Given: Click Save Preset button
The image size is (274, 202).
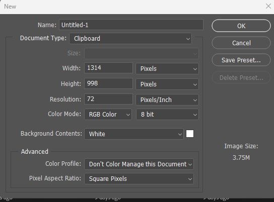Looking at the screenshot, I should [x=241, y=60].
